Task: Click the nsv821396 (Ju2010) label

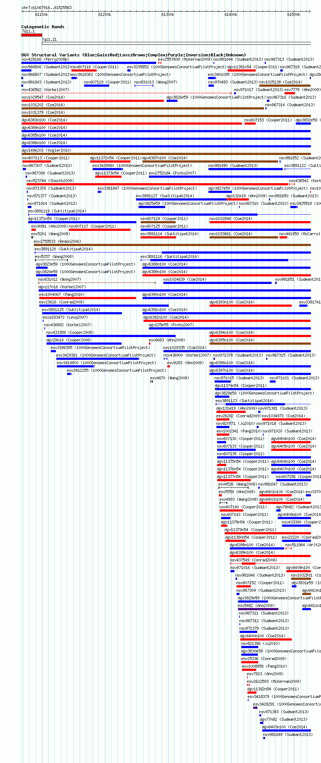Action: [260, 643]
